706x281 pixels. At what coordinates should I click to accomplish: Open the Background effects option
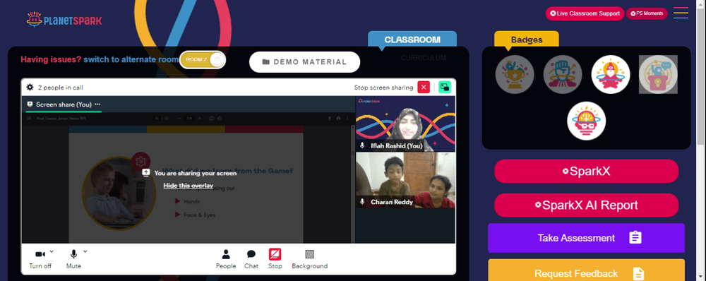point(310,259)
